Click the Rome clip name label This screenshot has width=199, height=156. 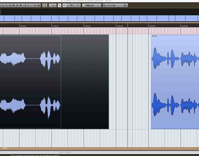[x=155, y=36]
